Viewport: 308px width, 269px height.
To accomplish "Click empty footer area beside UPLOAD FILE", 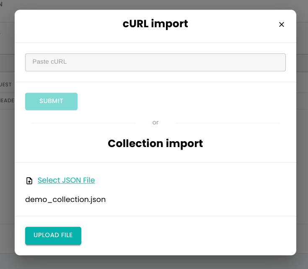I will click(184, 235).
